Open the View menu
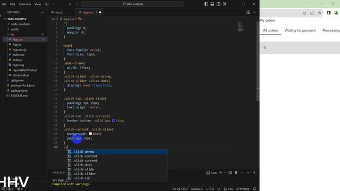This screenshot has width=340, height=191. tap(38, 4)
